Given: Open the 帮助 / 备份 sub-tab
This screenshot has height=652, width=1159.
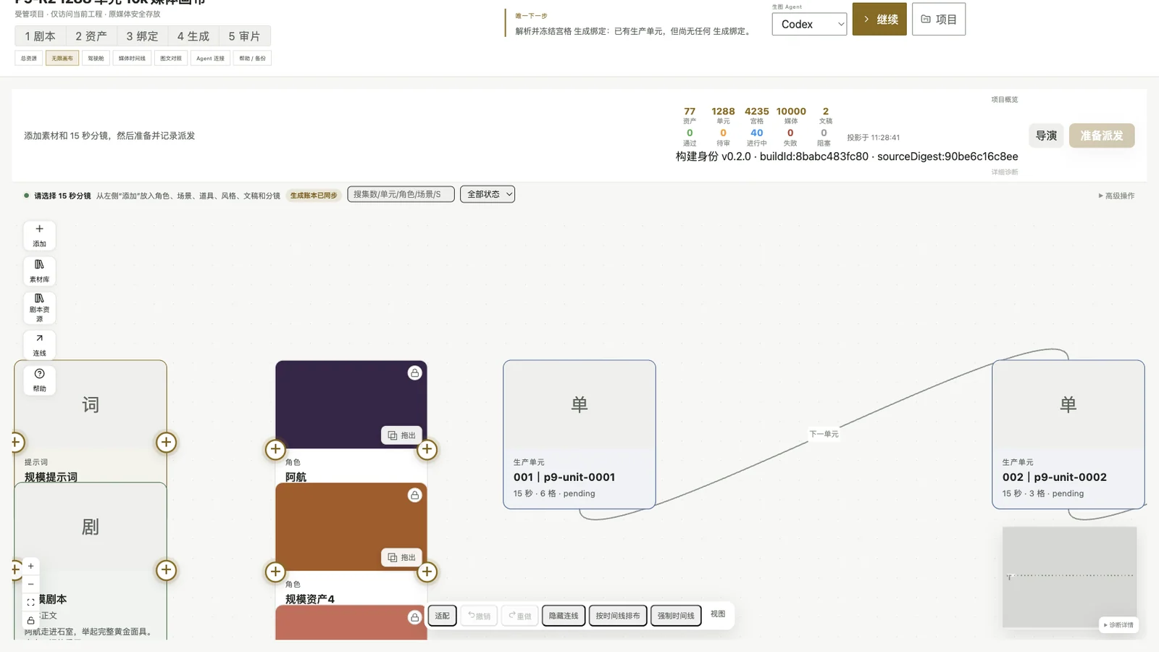Looking at the screenshot, I should (252, 58).
